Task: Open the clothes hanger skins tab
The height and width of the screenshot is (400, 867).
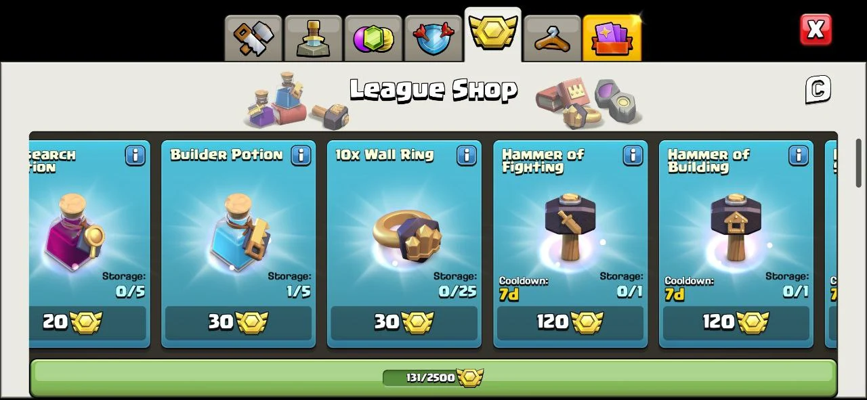Action: (x=552, y=39)
